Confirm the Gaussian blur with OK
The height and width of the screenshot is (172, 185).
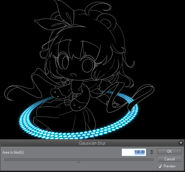(x=170, y=151)
